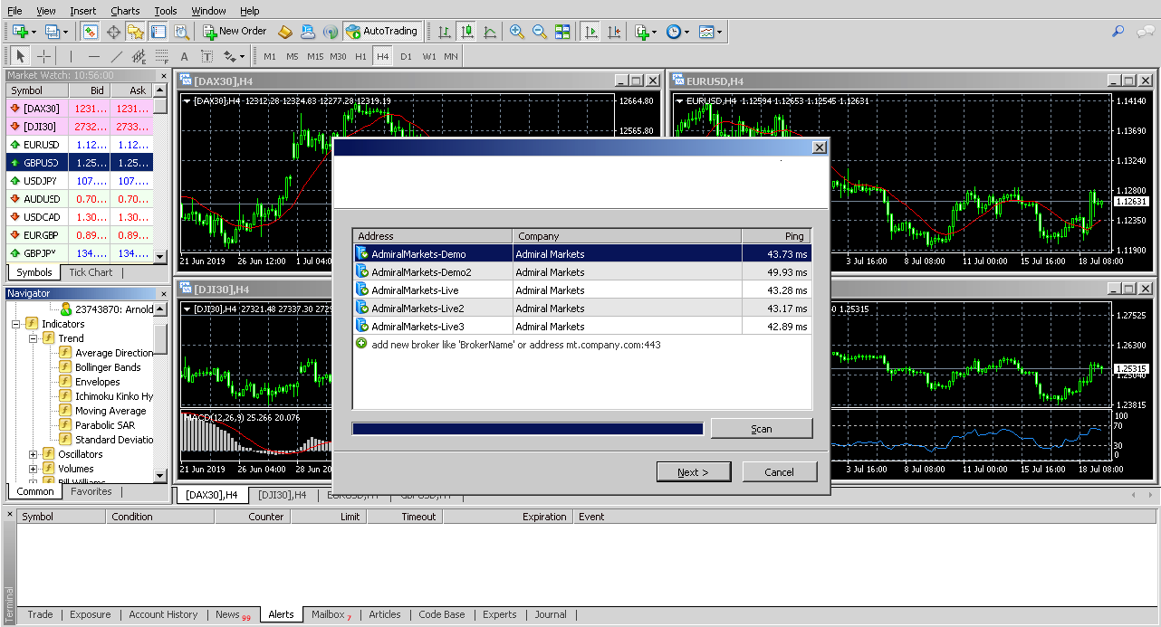This screenshot has height=627, width=1161.
Task: Click the server scan progress bar
Action: point(528,429)
